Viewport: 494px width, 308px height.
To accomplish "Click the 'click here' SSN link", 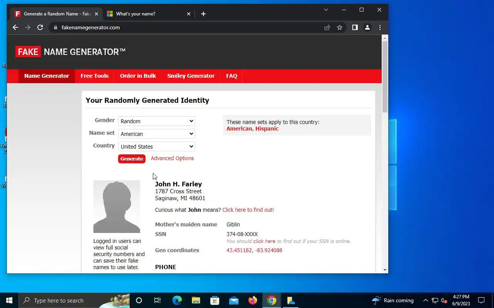I will [264, 241].
